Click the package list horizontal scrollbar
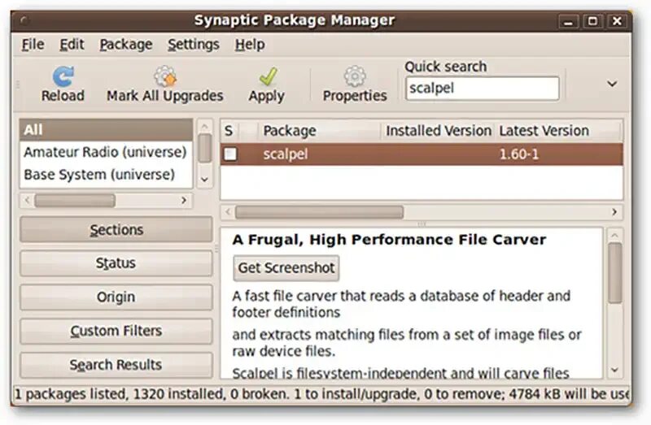The height and width of the screenshot is (425, 651). coord(319,212)
